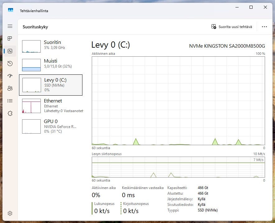Click the 0 ms response time value
The height and width of the screenshot is (223, 275).
point(128,195)
